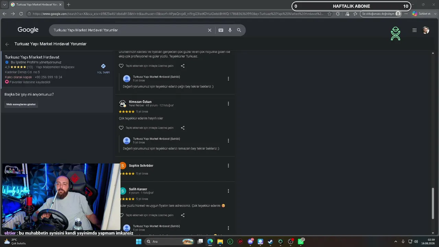This screenshot has height=247, width=439.
Task: Click the phone number +90 256 999 18 24
Action: click(x=48, y=77)
